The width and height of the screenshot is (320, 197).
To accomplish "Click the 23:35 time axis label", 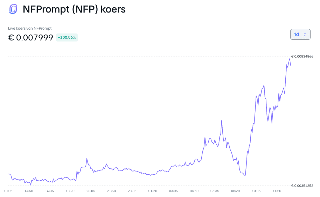I will [132, 191].
